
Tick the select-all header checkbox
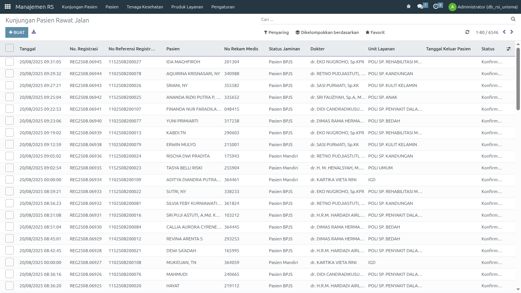coord(10,48)
